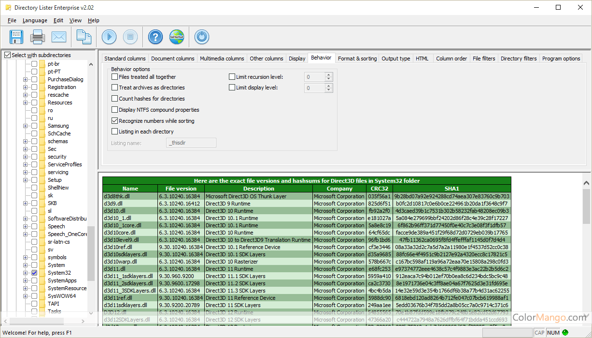
Task: Open the website globe icon
Action: [176, 37]
